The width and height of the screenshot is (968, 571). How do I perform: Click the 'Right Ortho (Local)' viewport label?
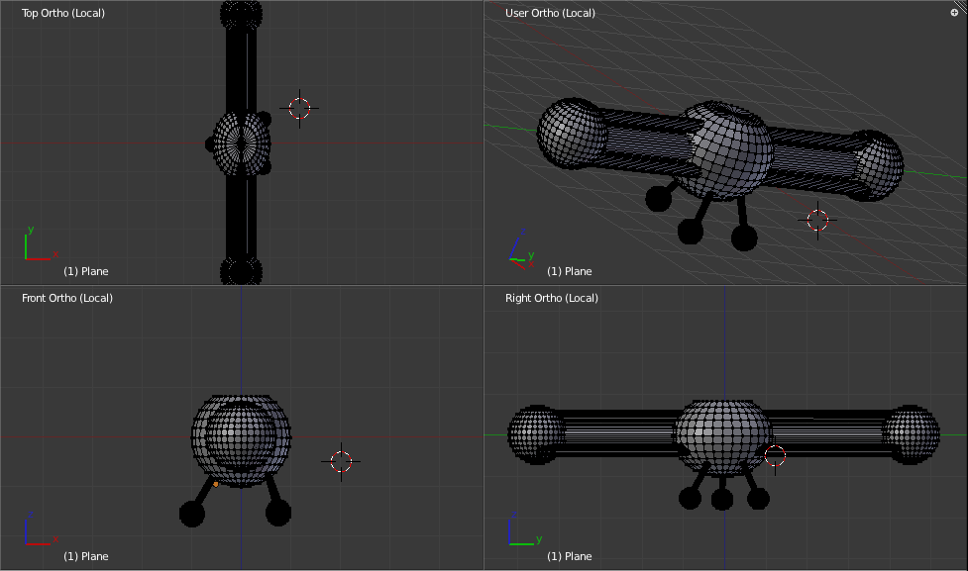(552, 298)
